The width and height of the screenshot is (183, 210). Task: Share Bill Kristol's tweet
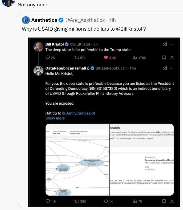[x=172, y=57]
